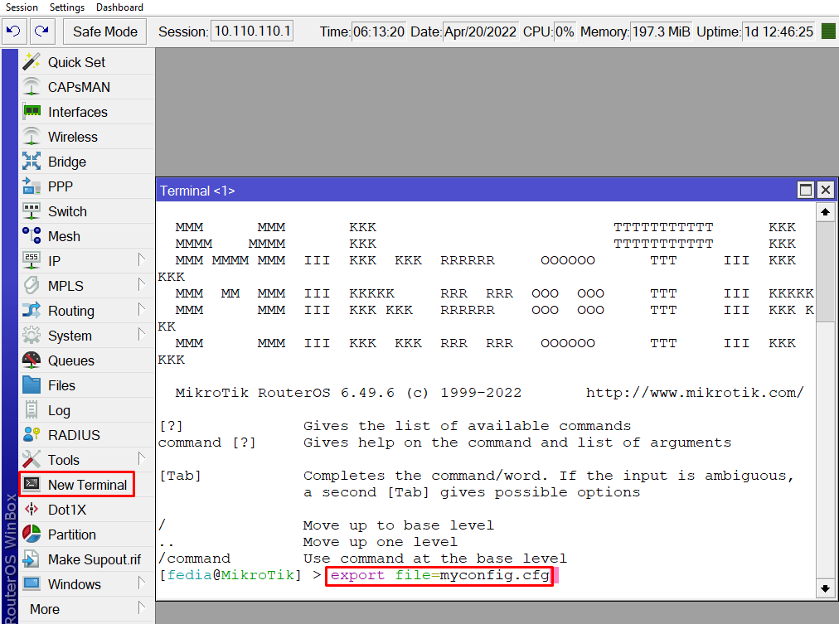Expand the IP submenu arrow
Screen dimensions: 839x624
pos(141,260)
